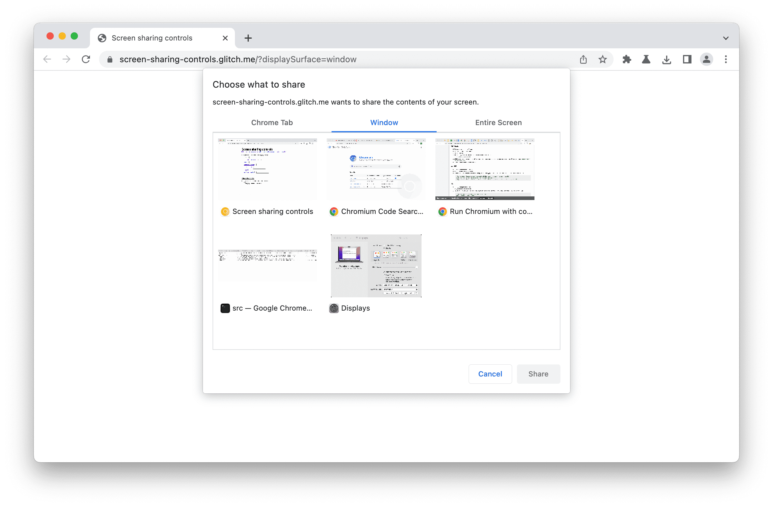Viewport: 773px width, 507px height.
Task: Click the Chrome Tab sharing option
Action: [272, 122]
